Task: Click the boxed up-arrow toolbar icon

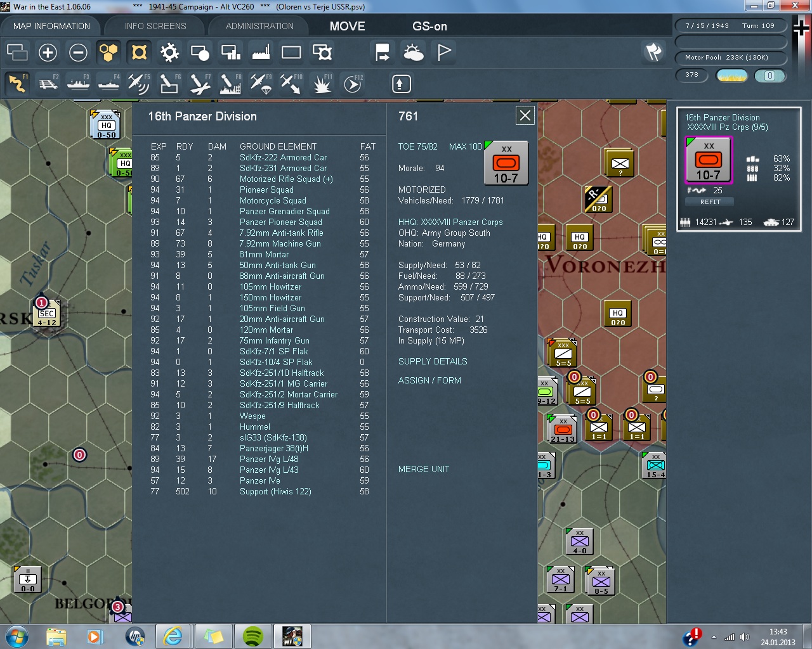Action: point(401,84)
